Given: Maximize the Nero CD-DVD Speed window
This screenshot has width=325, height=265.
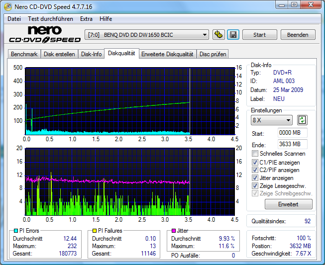Looking at the screenshot, I should [294, 5].
